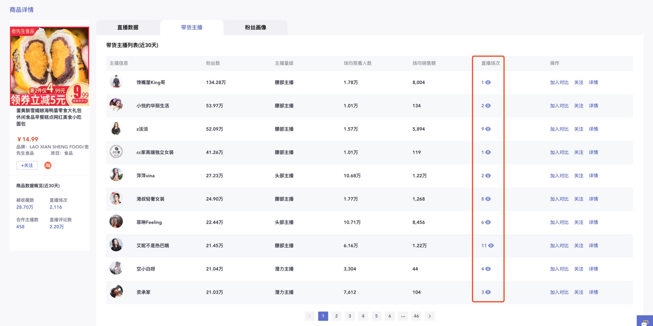Viewport: 653px width, 326px height.
Task: Go to next page arrow
Action: click(430, 316)
